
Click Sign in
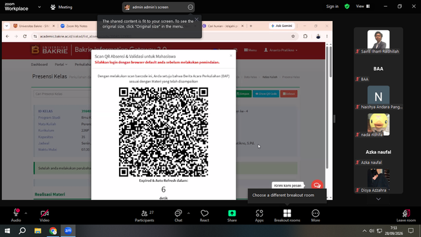coord(332,7)
